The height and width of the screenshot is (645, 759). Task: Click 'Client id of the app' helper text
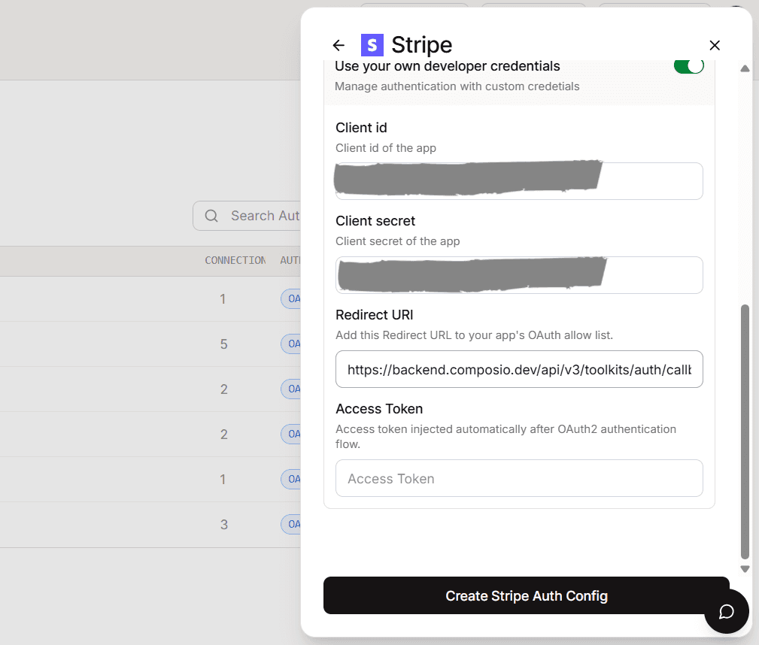pos(386,148)
